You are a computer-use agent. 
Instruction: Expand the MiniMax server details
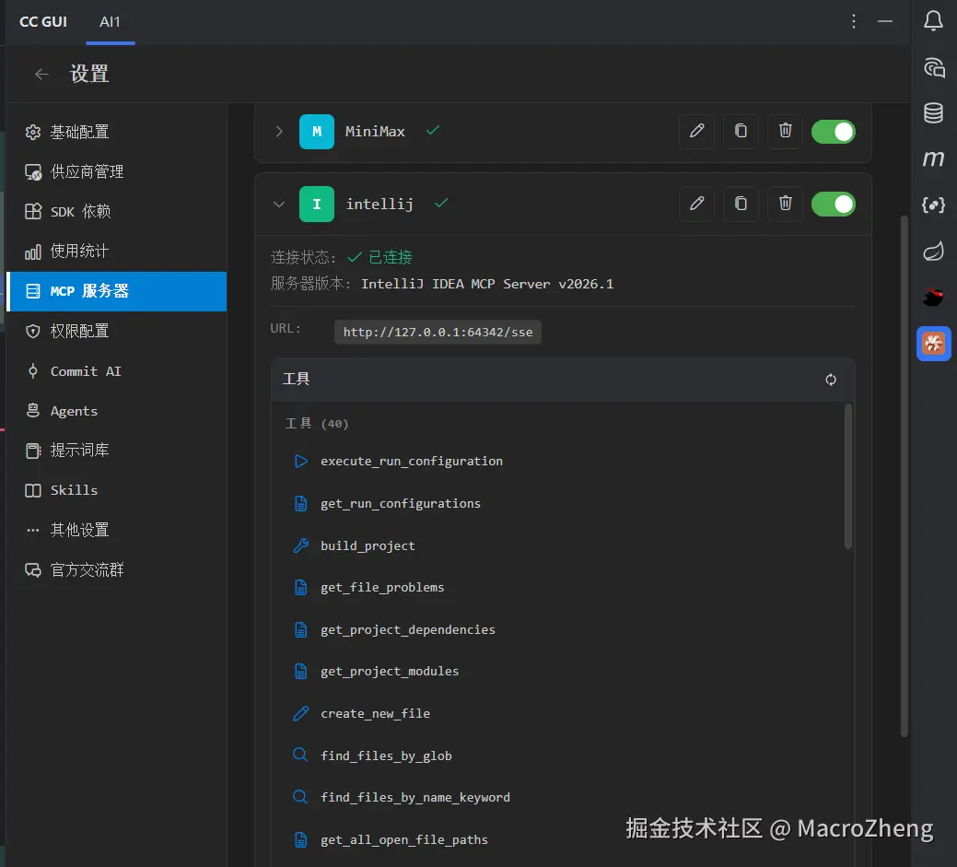(279, 131)
